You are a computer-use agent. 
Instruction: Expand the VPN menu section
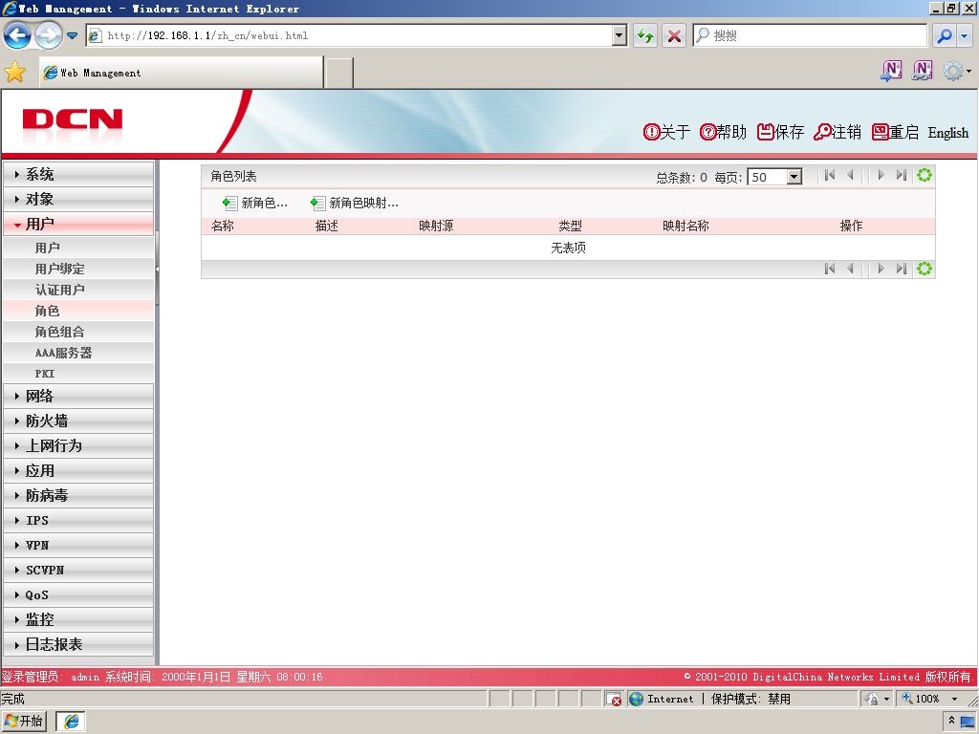pos(78,545)
